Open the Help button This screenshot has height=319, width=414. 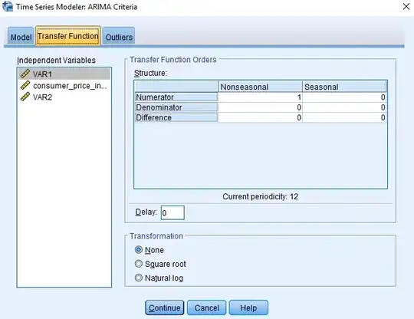248,307
